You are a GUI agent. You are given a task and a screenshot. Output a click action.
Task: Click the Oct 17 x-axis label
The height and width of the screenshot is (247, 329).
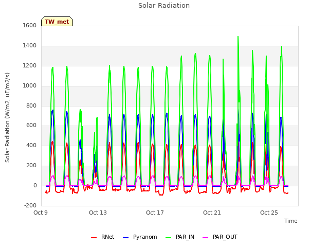(x=155, y=213)
